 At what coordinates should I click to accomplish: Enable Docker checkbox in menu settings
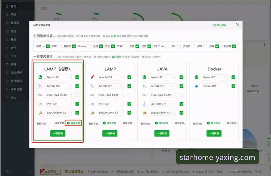89,46
